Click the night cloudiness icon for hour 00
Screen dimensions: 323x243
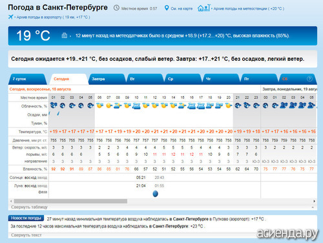[x=266, y=105]
